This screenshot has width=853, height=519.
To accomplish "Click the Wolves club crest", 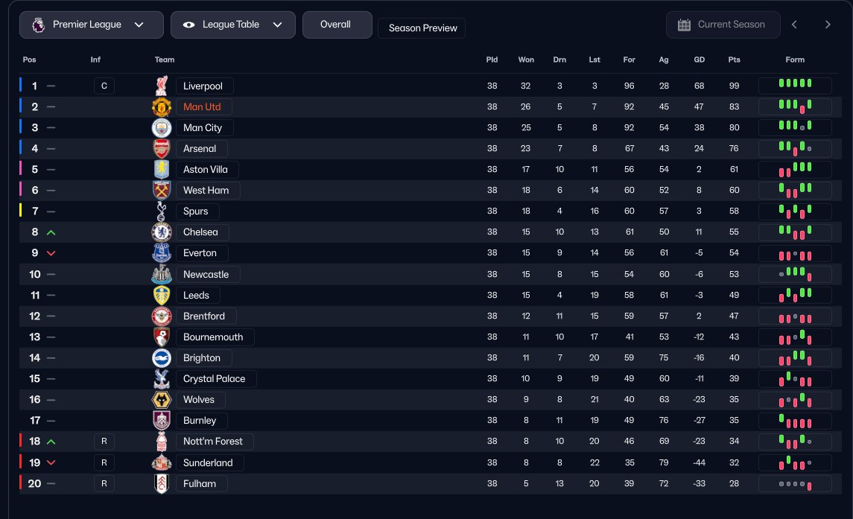I will 162,400.
